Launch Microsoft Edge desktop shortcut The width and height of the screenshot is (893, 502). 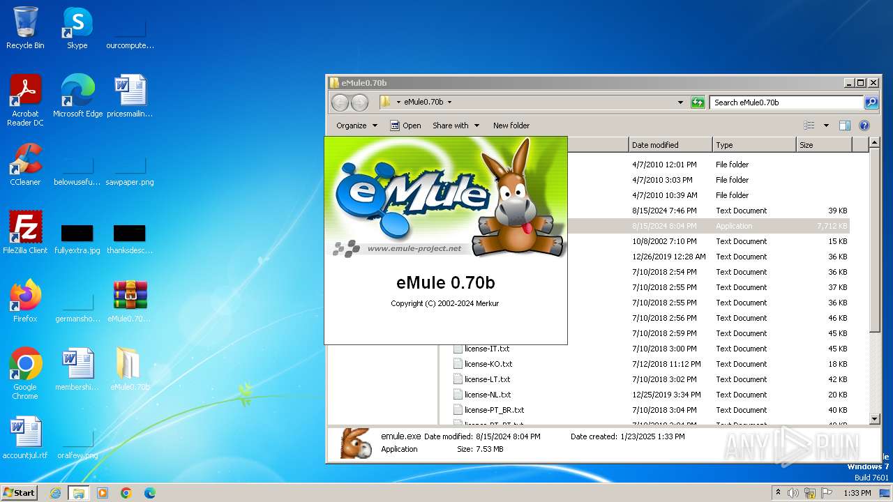point(77,96)
